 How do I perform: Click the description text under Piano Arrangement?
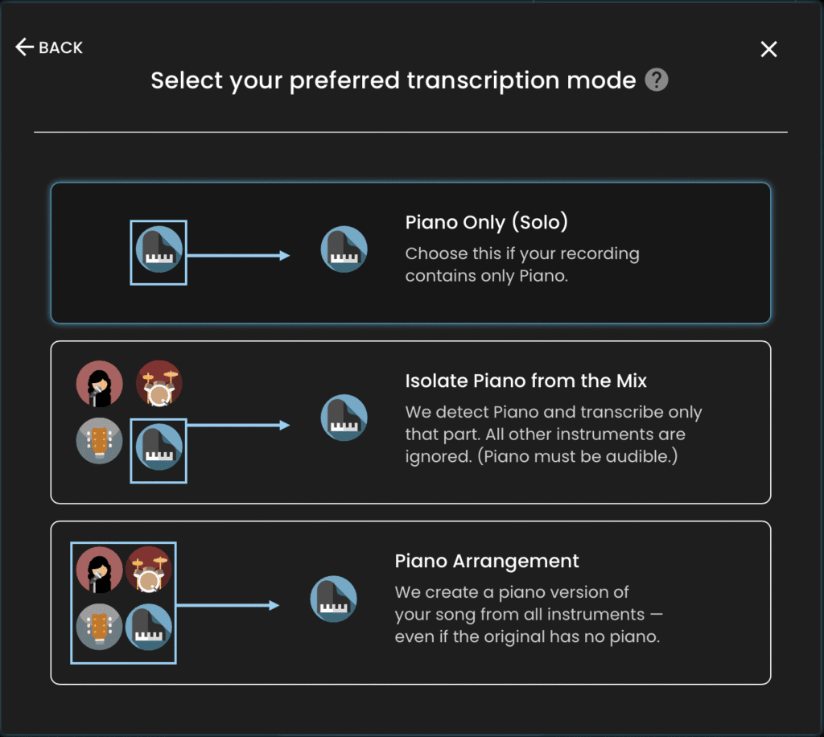click(x=528, y=615)
